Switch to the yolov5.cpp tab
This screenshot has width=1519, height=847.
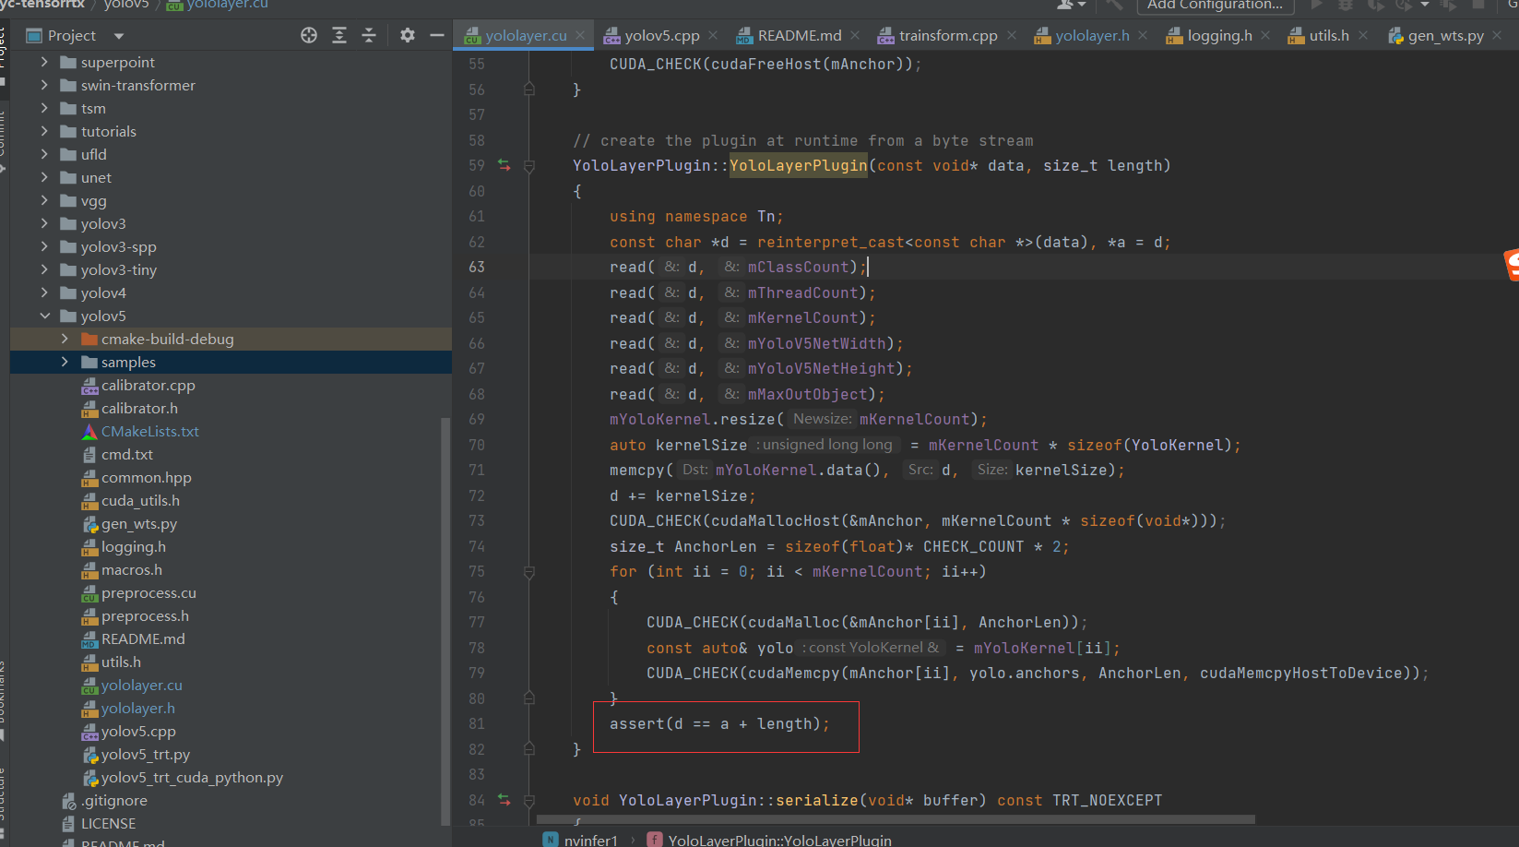(662, 35)
